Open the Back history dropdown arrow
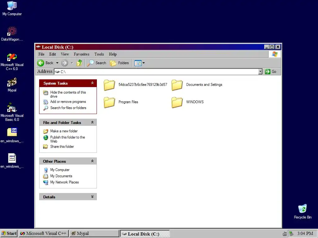318x238 pixels. pyautogui.click(x=57, y=63)
